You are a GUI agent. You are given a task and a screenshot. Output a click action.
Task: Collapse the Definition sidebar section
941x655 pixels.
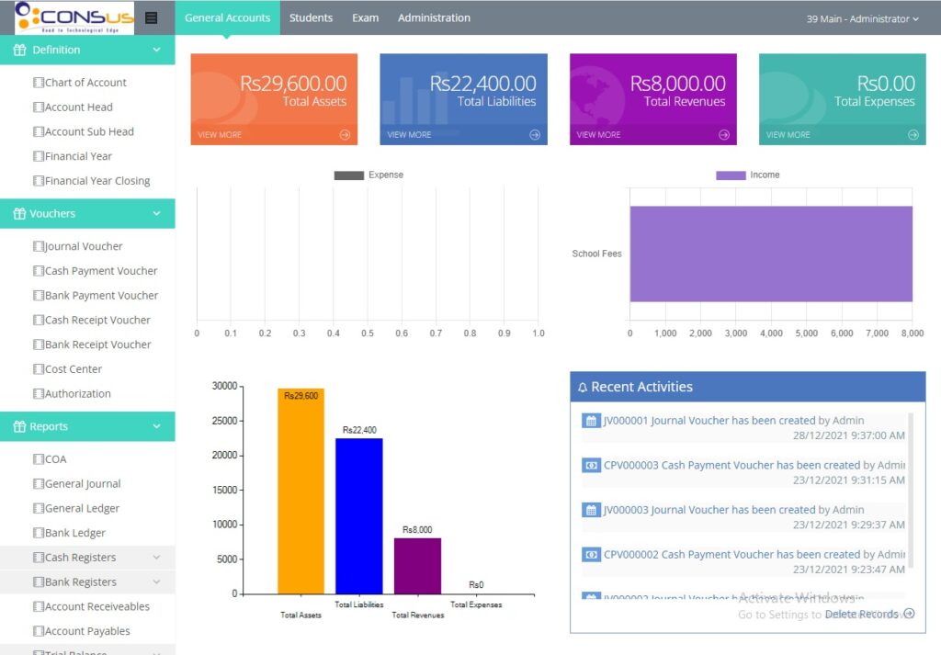click(156, 50)
